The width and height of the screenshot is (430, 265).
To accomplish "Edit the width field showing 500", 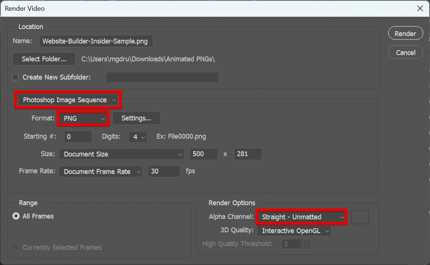I will 204,154.
